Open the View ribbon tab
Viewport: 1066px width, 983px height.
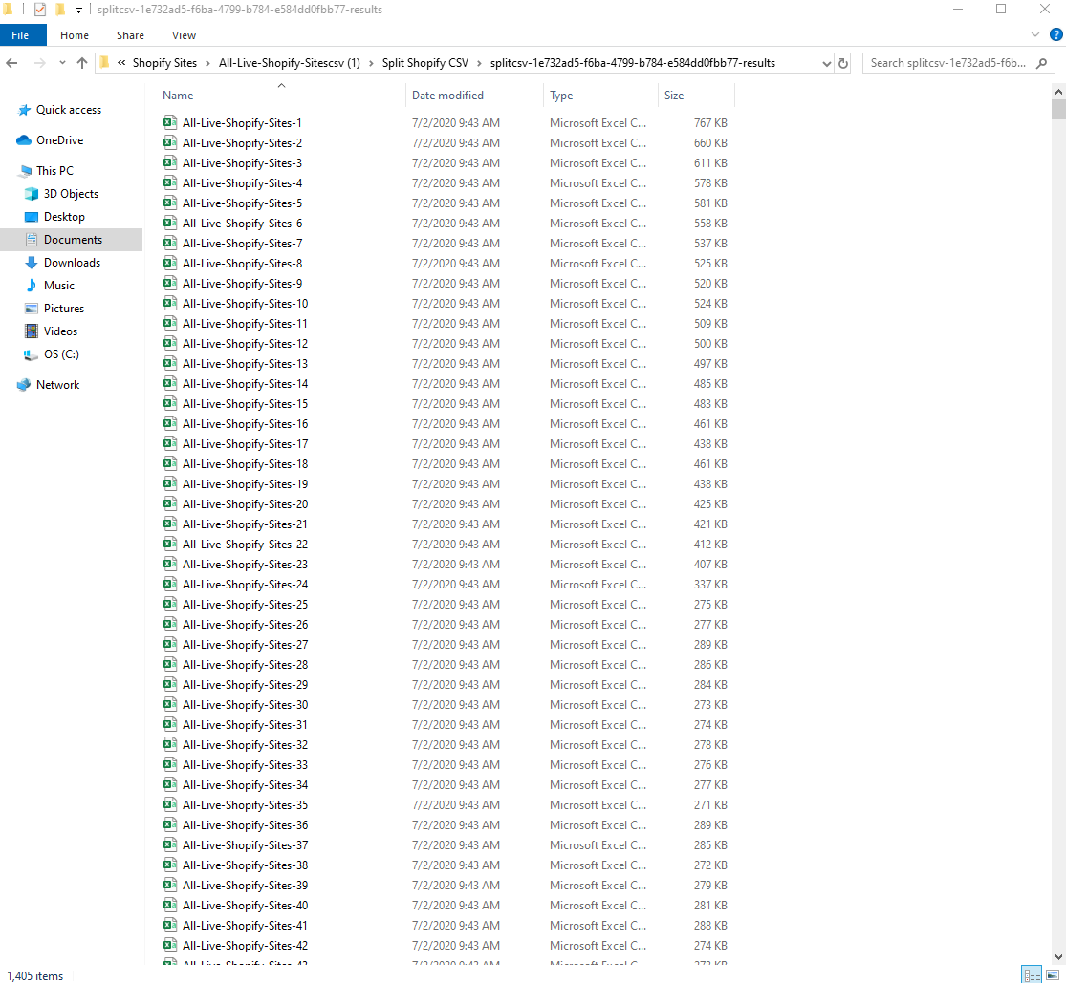[184, 35]
